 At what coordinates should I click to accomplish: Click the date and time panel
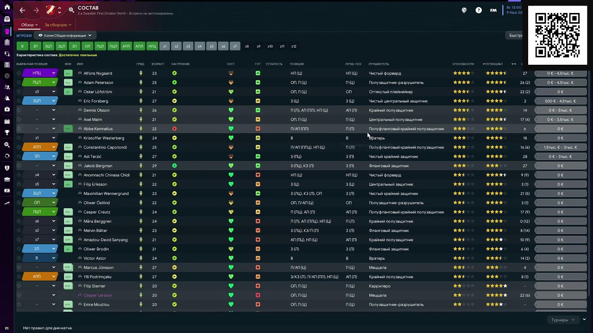point(513,10)
